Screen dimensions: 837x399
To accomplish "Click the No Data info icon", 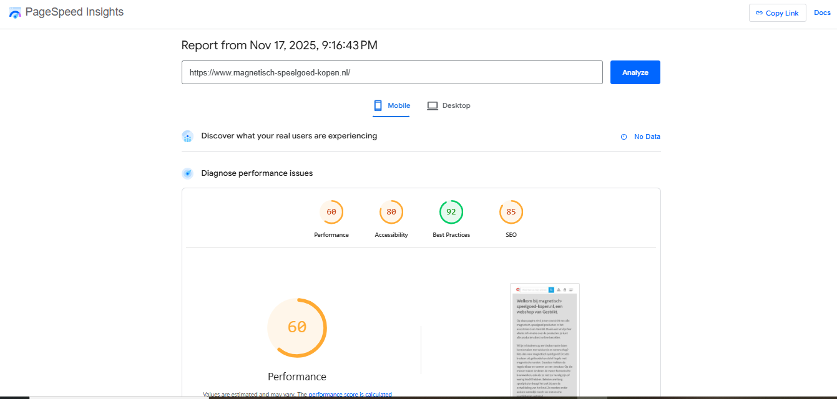I will pos(624,137).
